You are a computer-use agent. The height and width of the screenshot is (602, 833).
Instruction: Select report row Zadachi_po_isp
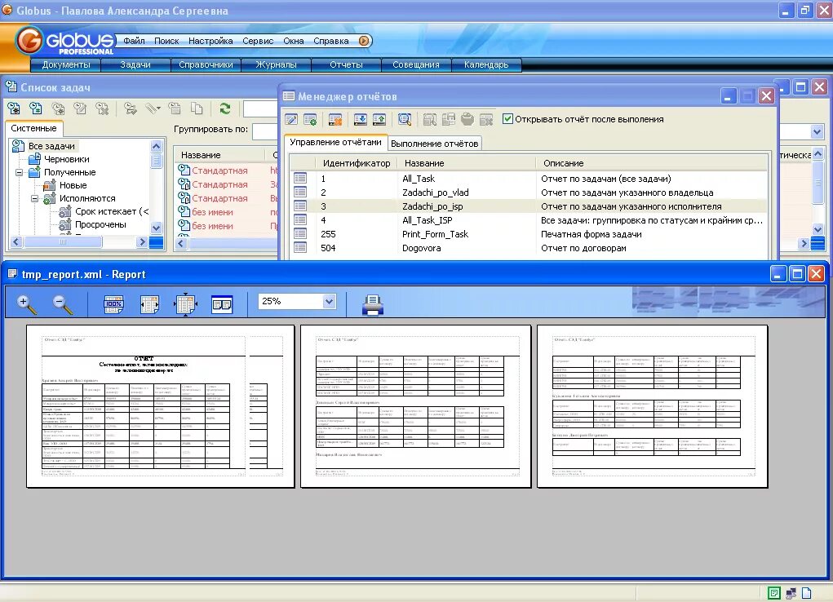pyautogui.click(x=529, y=206)
